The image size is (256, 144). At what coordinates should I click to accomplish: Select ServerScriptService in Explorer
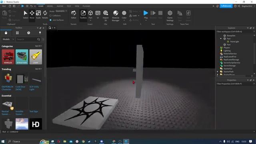[x=232, y=63]
